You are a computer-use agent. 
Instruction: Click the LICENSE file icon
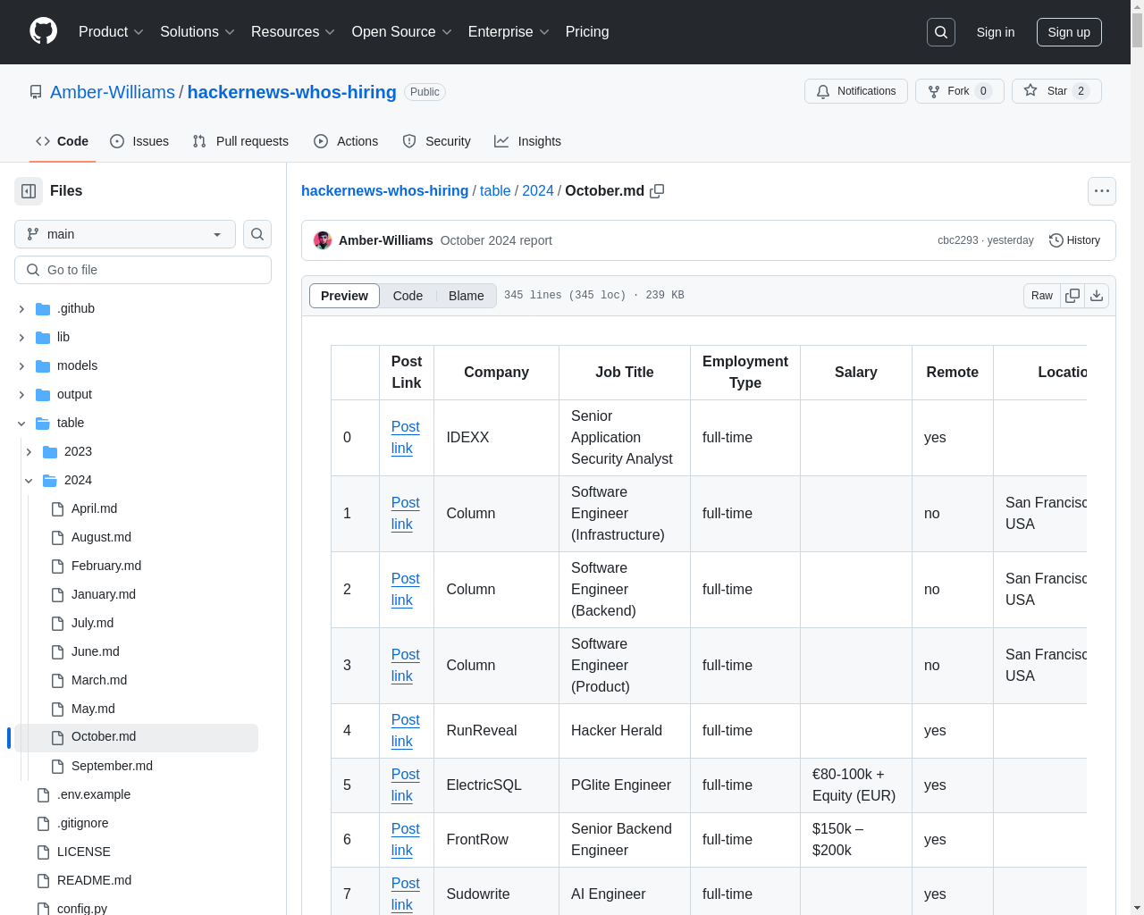pyautogui.click(x=43, y=852)
